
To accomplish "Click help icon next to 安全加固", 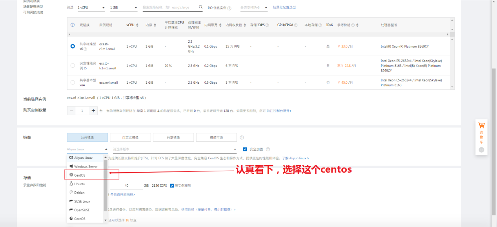I will (268, 149).
